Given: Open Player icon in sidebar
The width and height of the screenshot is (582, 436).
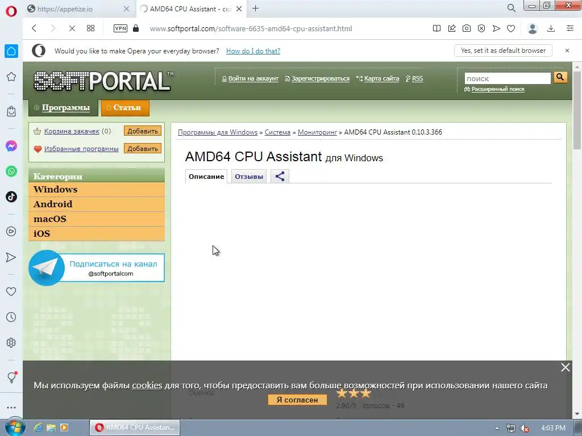Looking at the screenshot, I should click(11, 232).
